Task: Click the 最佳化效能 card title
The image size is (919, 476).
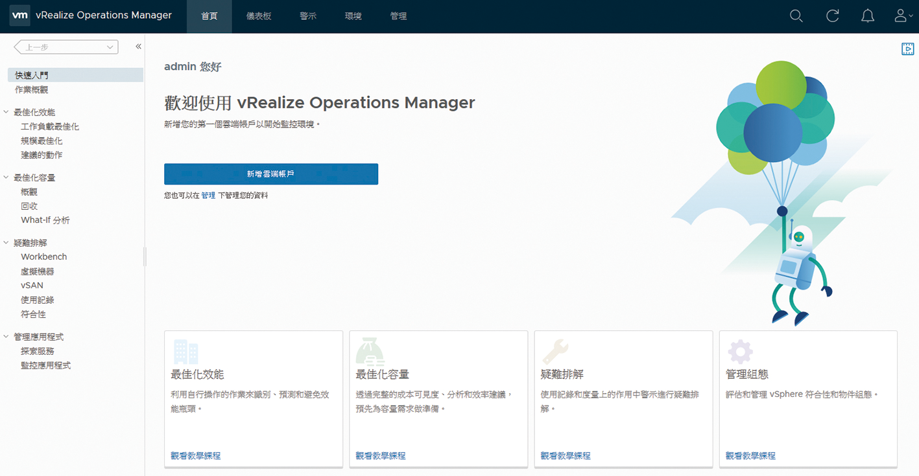Action: [197, 374]
